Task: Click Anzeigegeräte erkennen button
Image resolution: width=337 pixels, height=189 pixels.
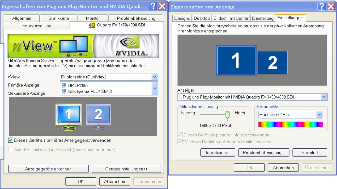Action: point(48,169)
